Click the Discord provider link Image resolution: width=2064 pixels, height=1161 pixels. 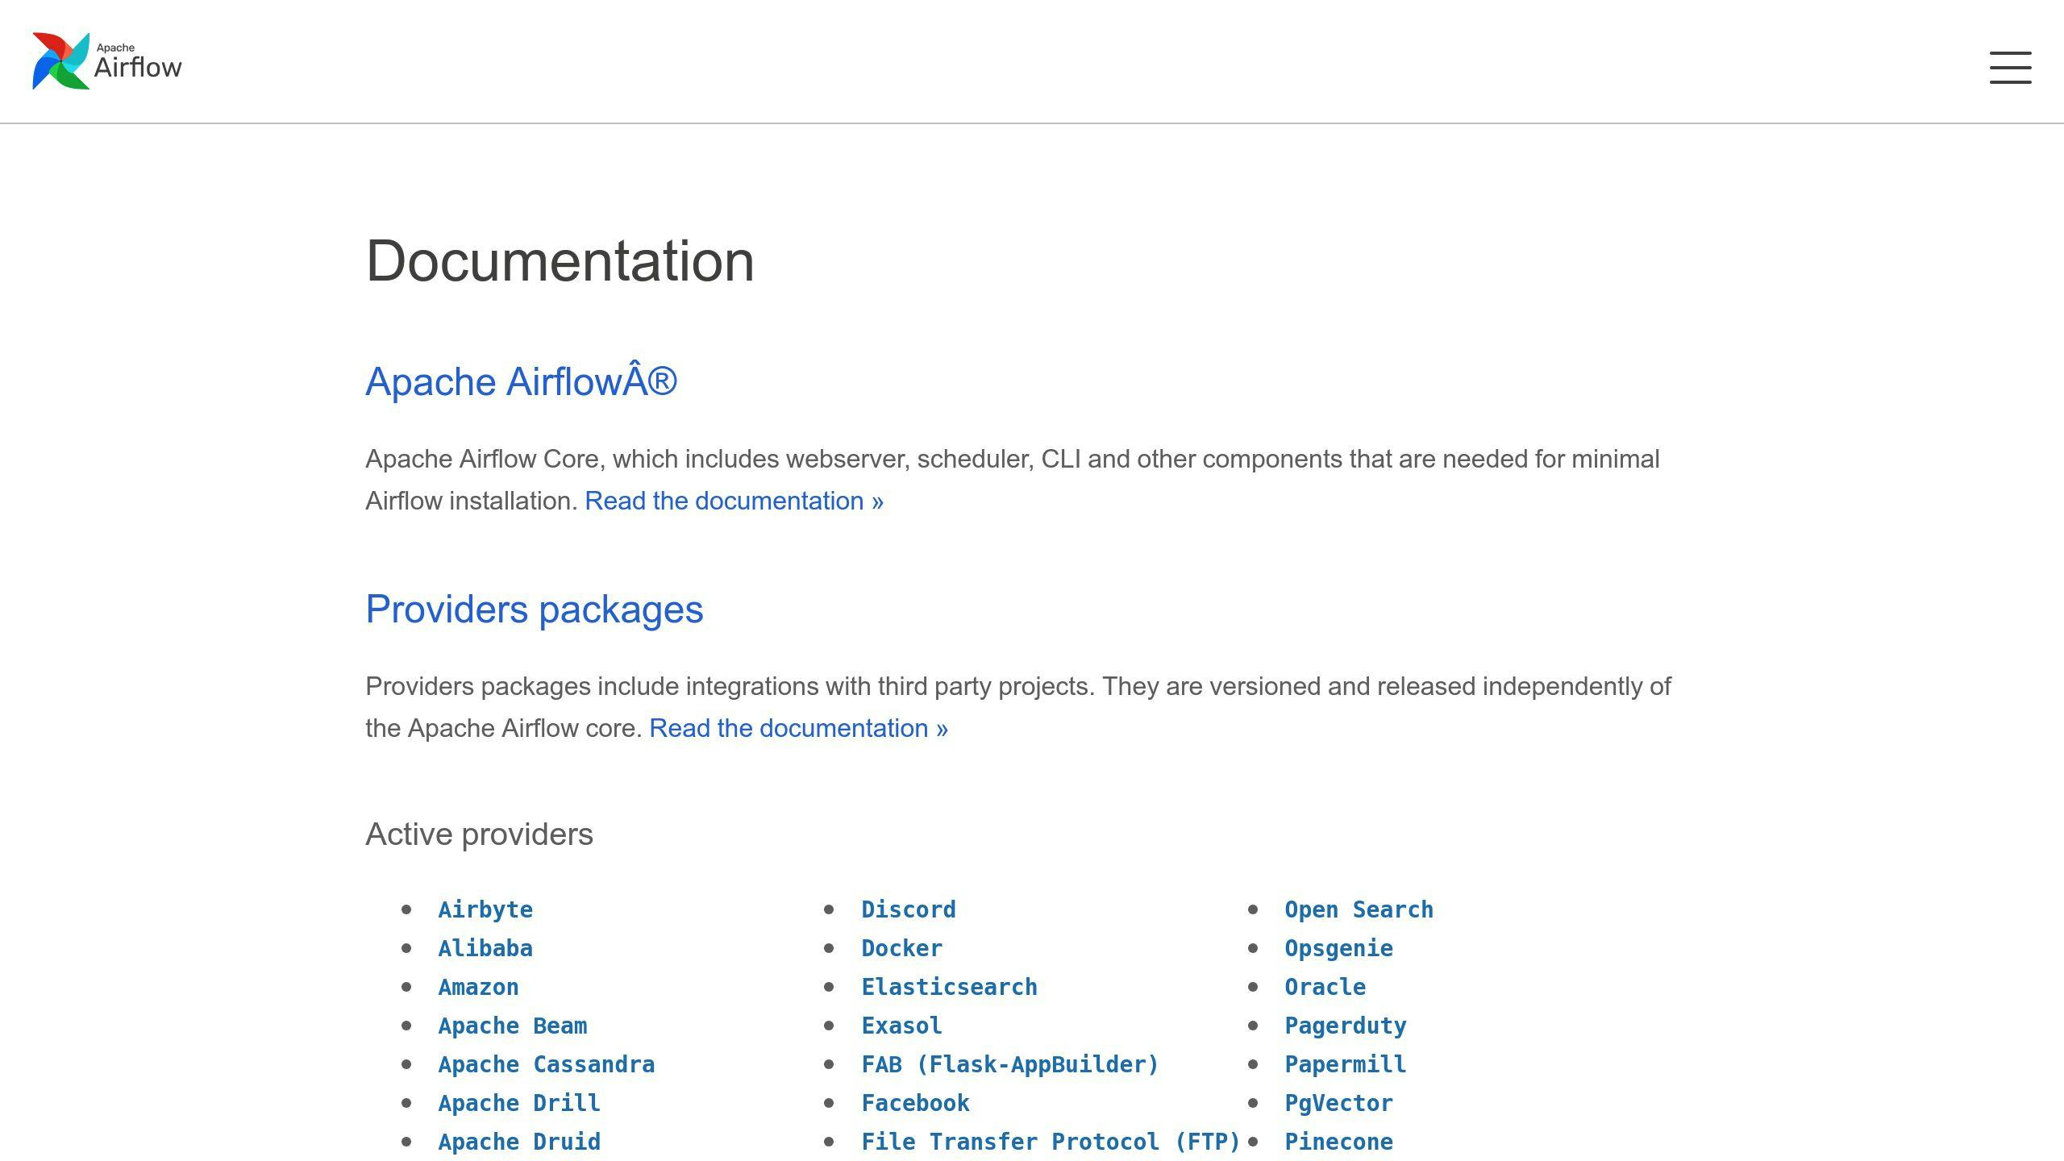click(x=909, y=909)
